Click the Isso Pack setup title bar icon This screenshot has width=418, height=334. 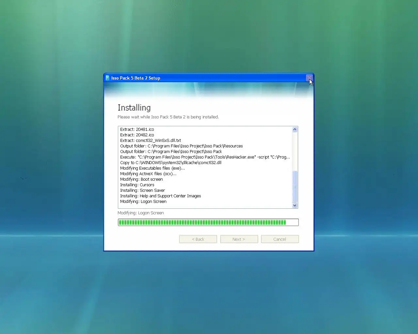pyautogui.click(x=107, y=78)
